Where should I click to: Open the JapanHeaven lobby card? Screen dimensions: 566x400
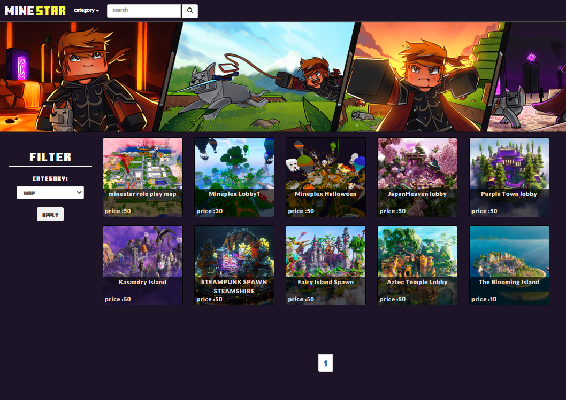point(417,177)
